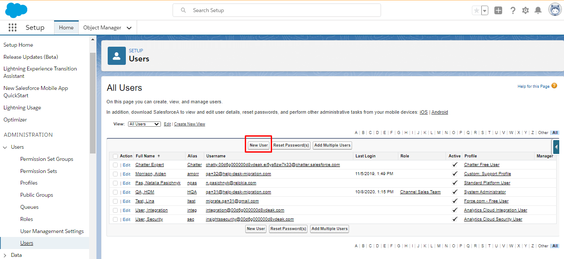Click the sidebar scroll up arrow

(x=93, y=39)
